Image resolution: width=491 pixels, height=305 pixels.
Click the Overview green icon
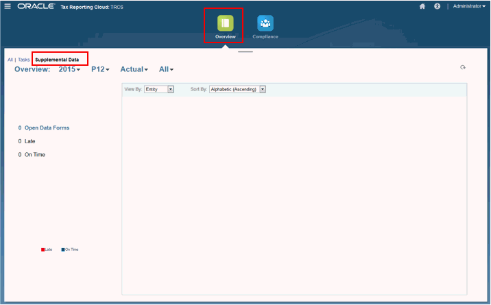point(225,23)
